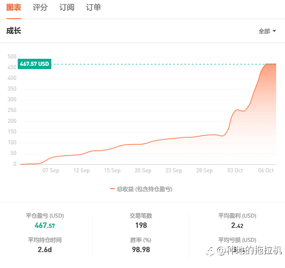Click the 06 Oct axis date
The image size is (285, 268).
[x=266, y=170]
